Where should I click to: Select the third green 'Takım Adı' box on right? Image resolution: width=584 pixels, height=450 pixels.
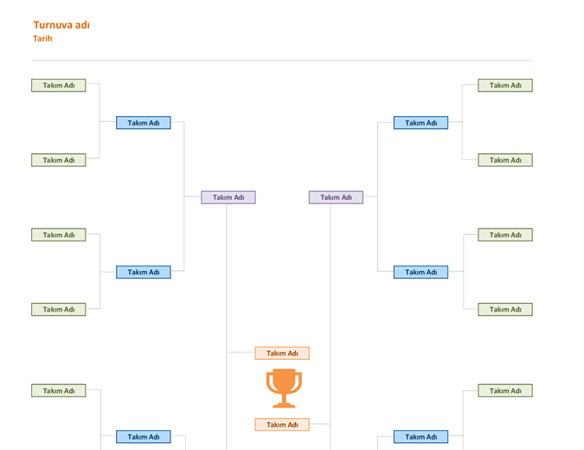(x=505, y=235)
